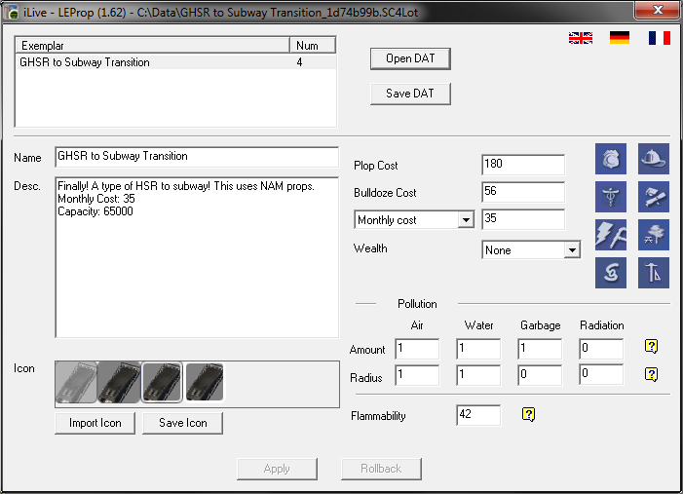This screenshot has height=494, width=683.
Task: Close the iLive LEProp window
Action: tap(658, 10)
